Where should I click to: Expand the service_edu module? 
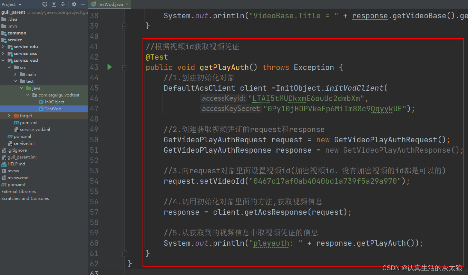3,47
